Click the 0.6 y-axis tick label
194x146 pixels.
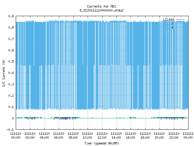point(11,50)
